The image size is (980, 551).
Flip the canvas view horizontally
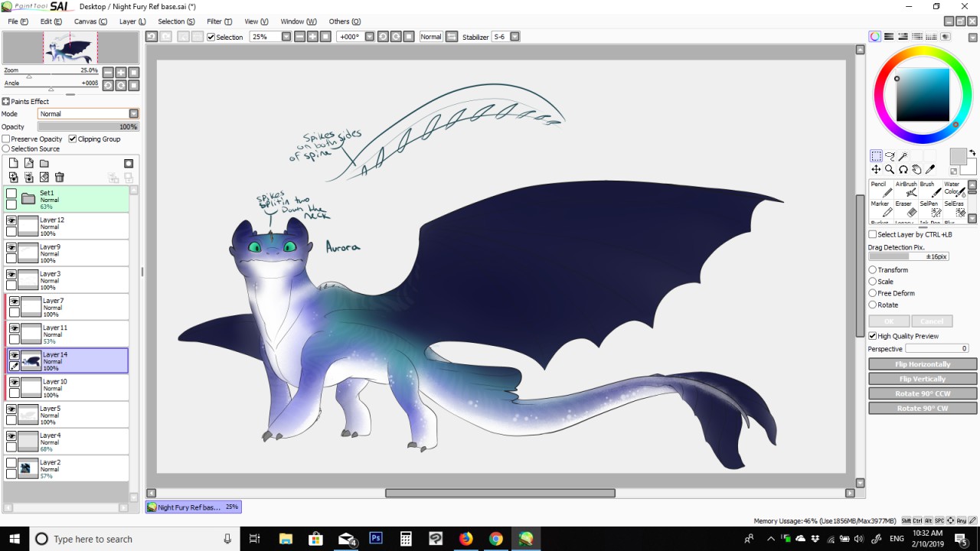[x=452, y=36]
